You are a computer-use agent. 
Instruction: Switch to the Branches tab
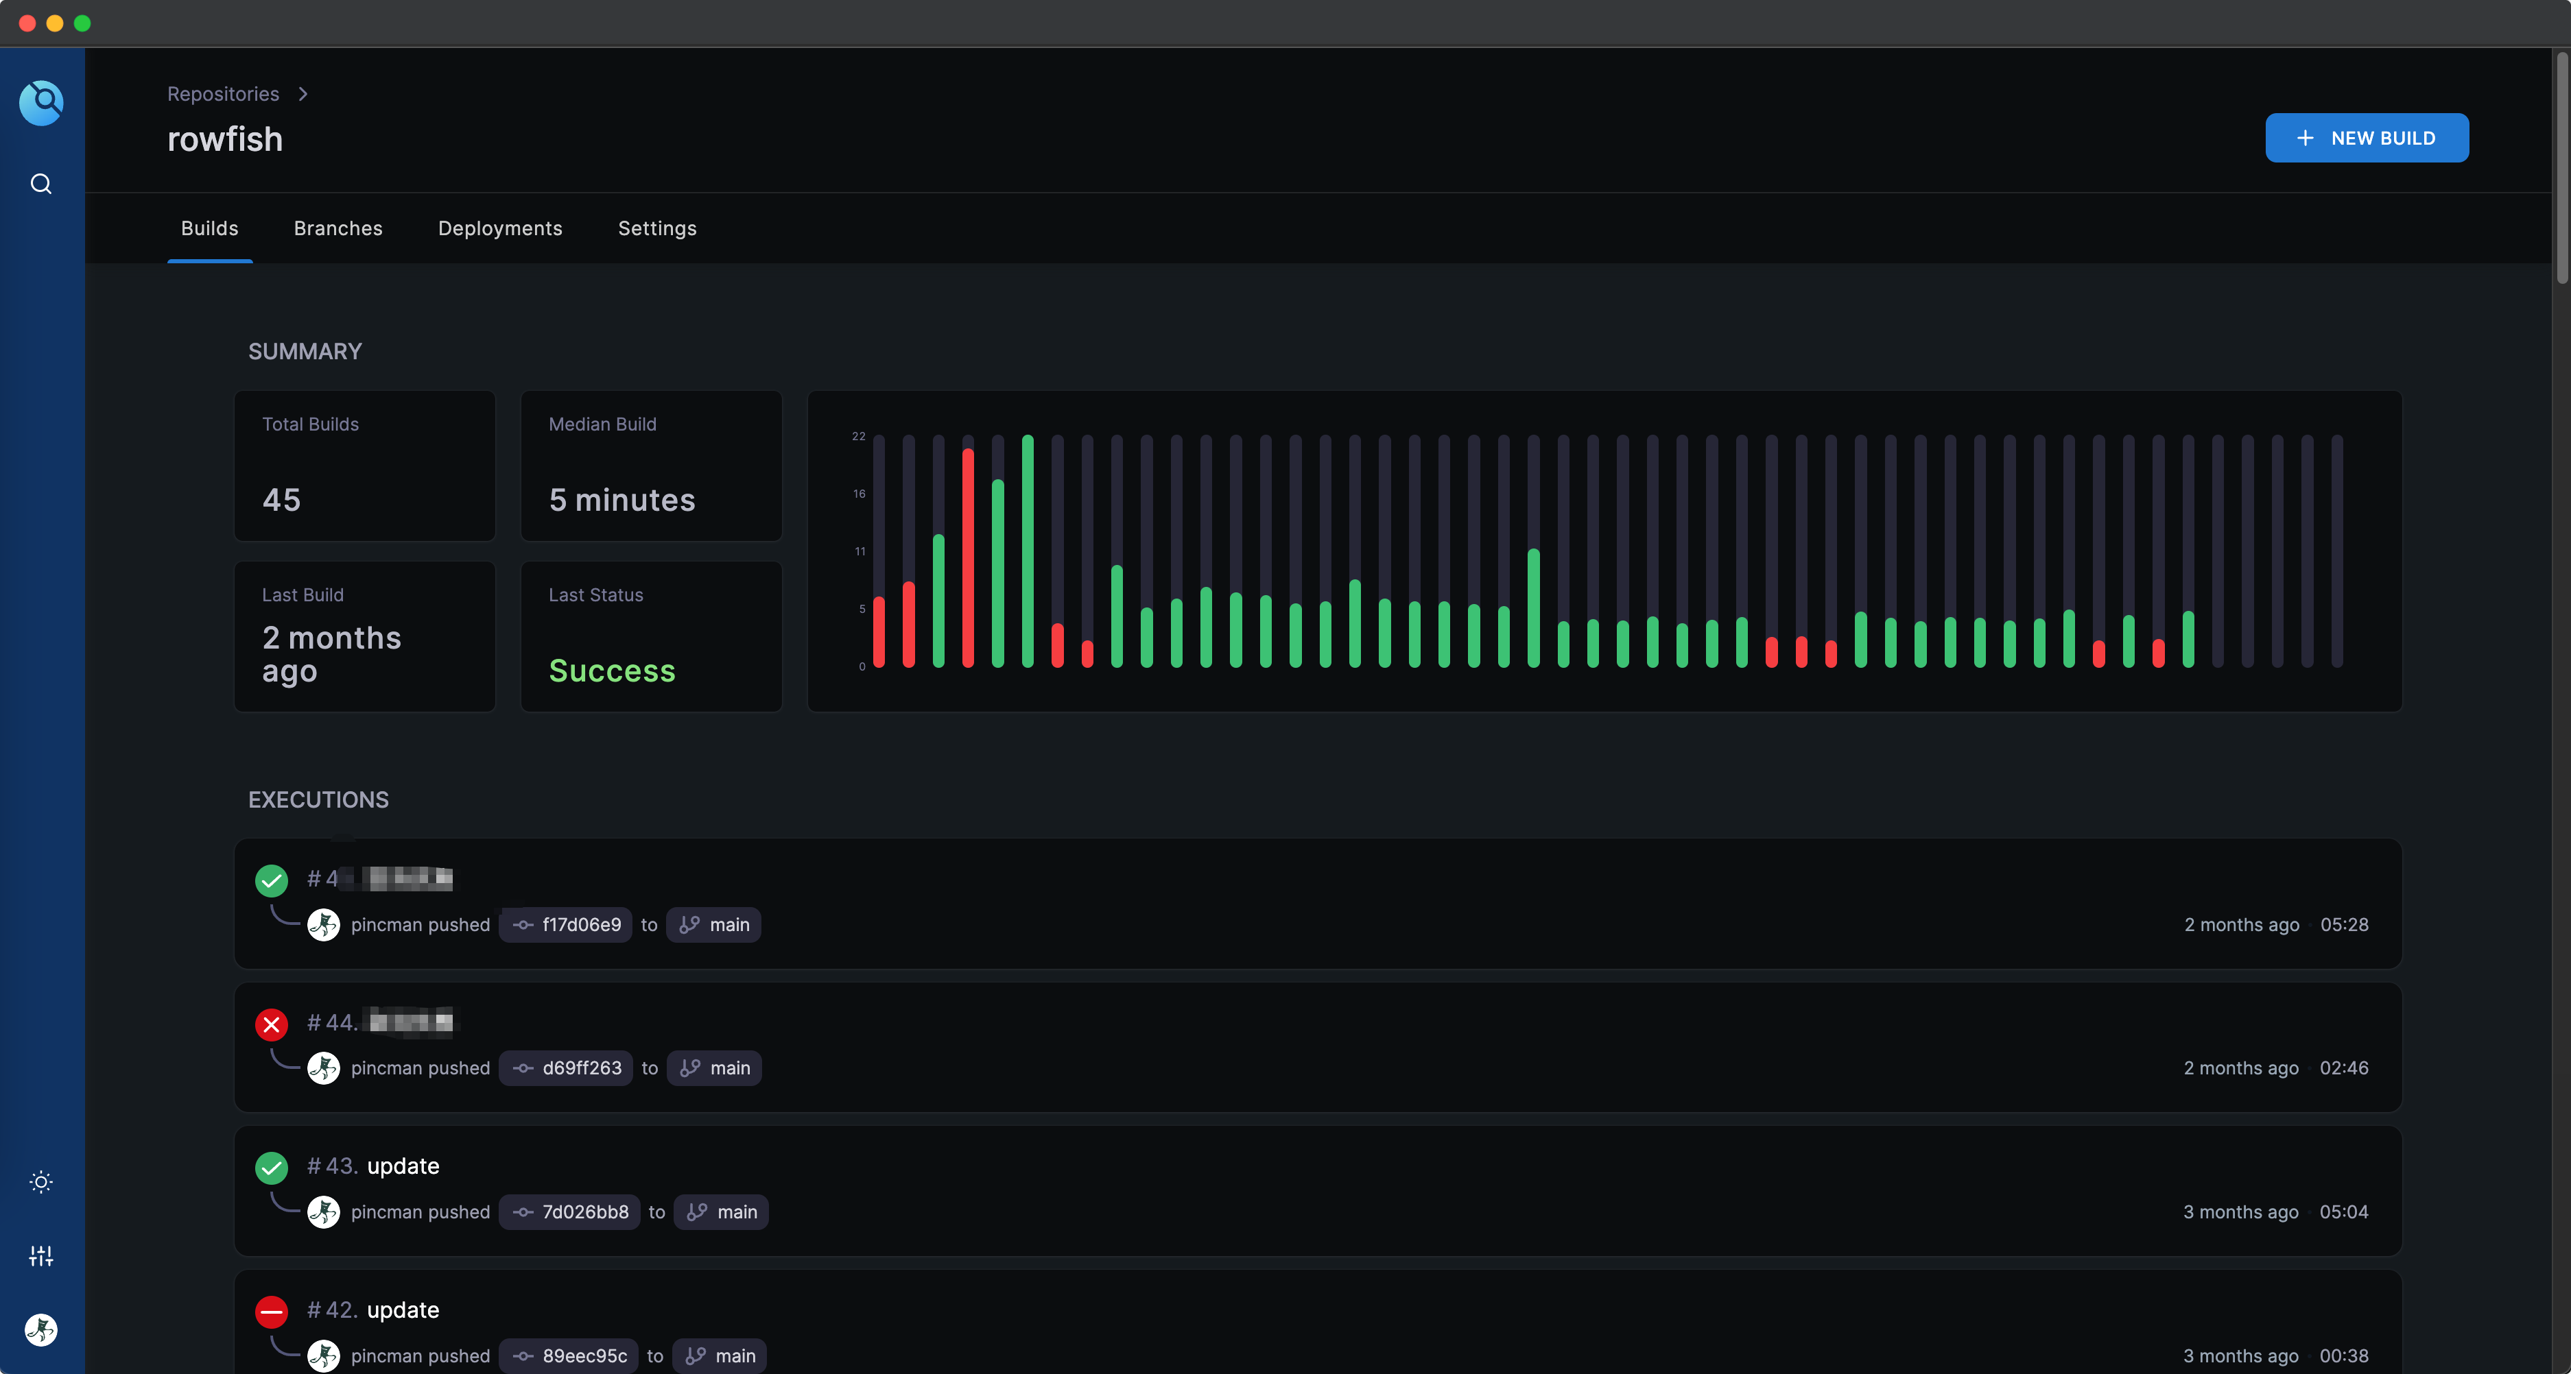click(337, 228)
